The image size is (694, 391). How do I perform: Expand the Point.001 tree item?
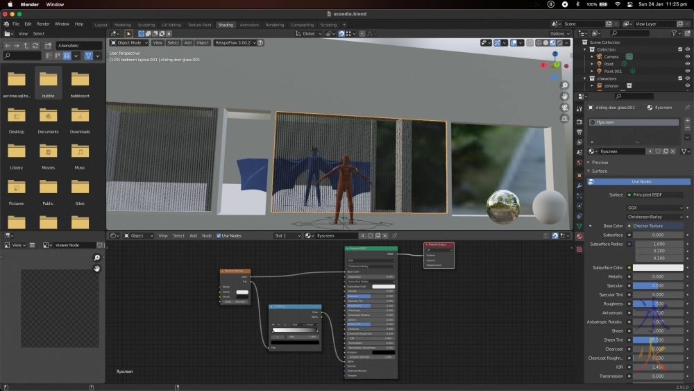click(x=592, y=71)
